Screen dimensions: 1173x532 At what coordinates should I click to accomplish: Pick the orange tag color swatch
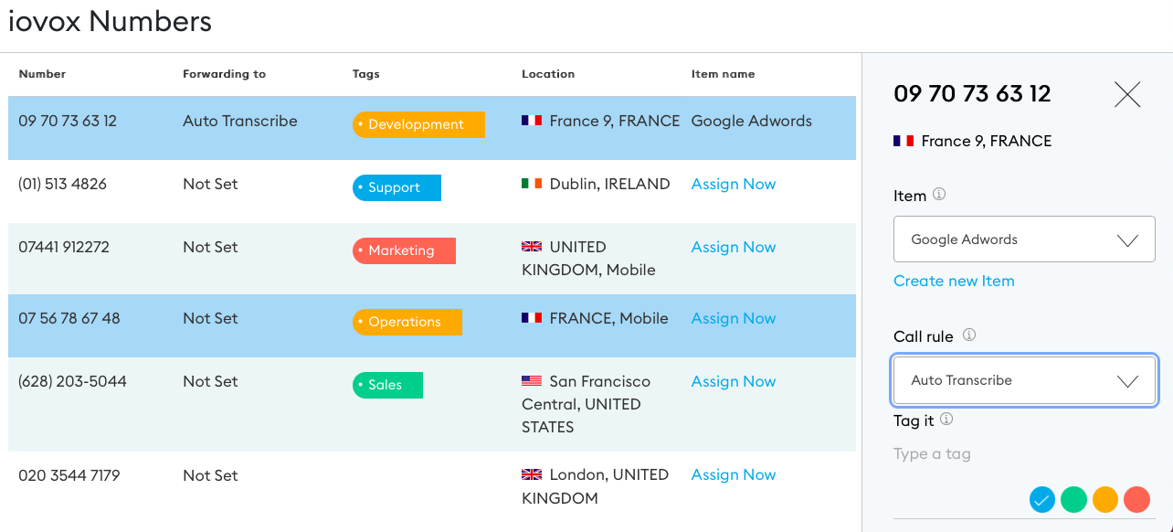1105,499
